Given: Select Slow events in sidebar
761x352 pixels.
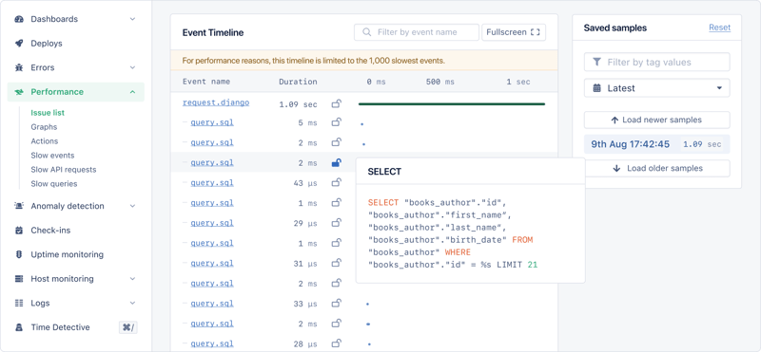Looking at the screenshot, I should [x=53, y=156].
